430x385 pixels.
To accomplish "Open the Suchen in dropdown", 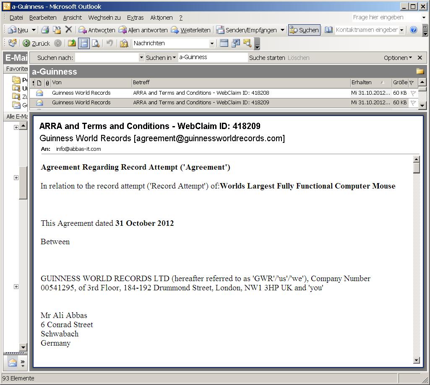I will (x=161, y=58).
